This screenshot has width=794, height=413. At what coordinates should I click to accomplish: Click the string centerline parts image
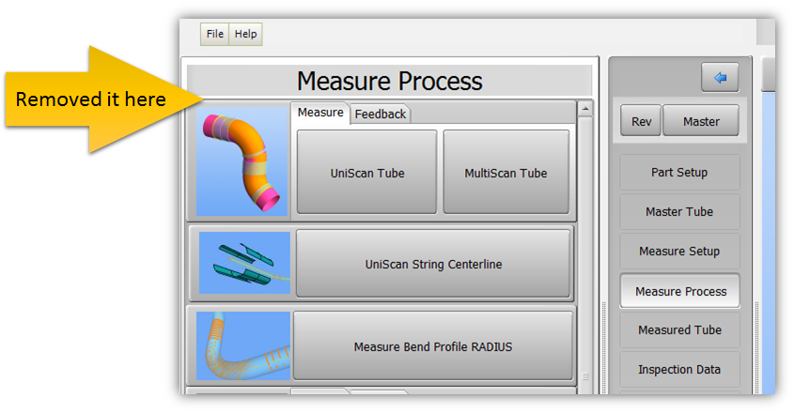pyautogui.click(x=244, y=264)
